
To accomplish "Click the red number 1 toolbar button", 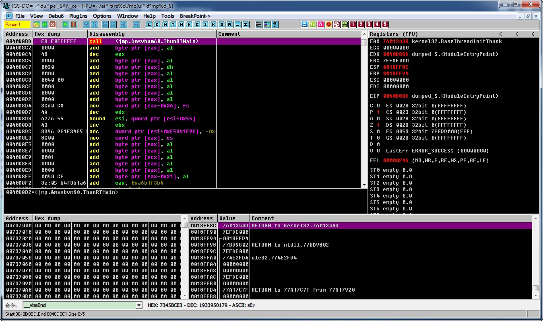I will point(353,25).
